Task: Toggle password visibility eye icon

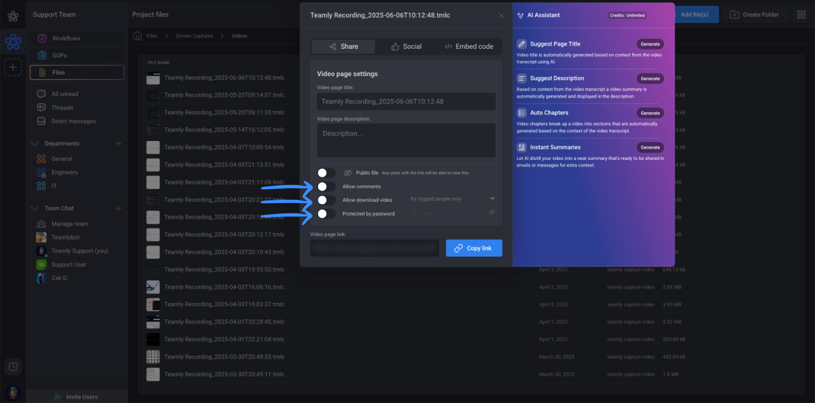Action: coord(492,212)
